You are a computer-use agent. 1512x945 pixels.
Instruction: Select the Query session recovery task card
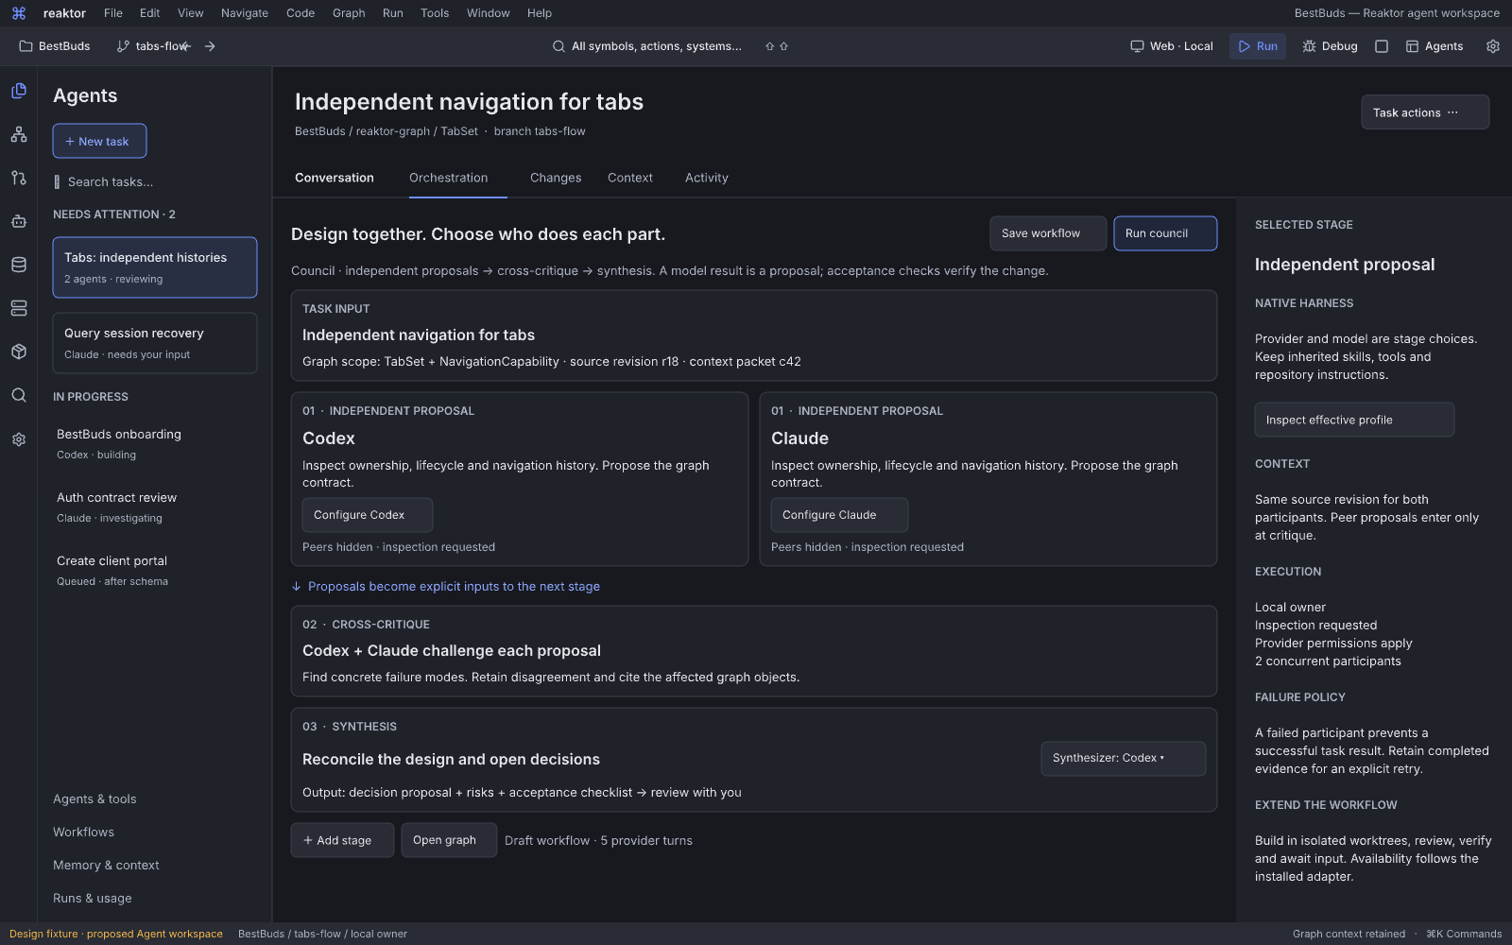(155, 343)
